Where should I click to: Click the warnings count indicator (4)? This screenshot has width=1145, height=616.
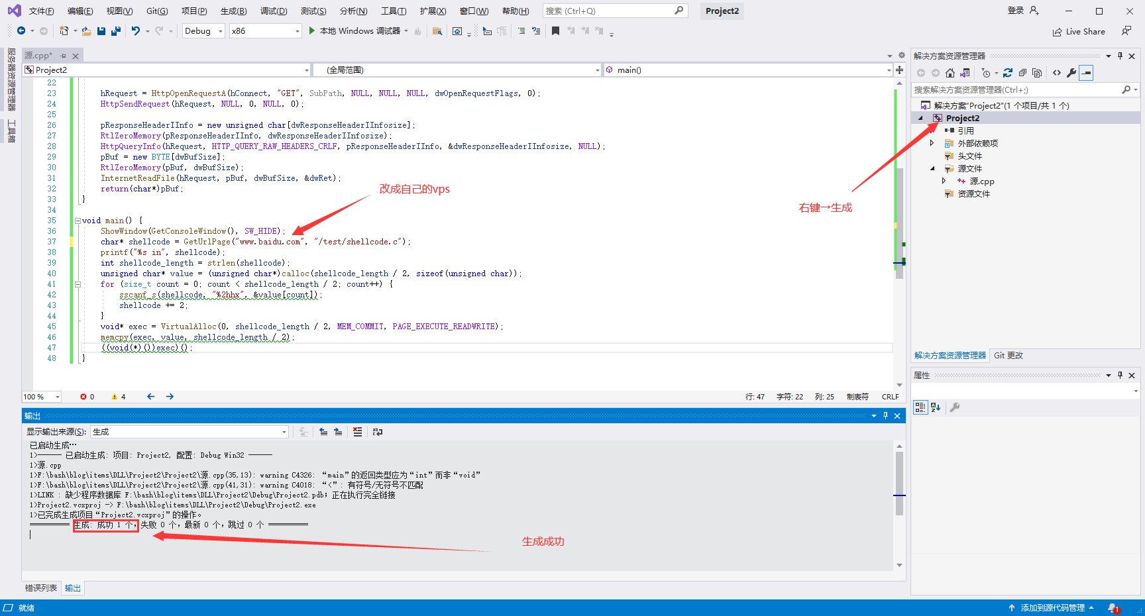pos(119,397)
